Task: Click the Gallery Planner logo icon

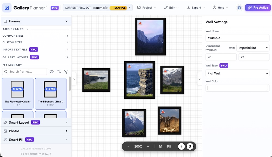Action: pos(7,8)
